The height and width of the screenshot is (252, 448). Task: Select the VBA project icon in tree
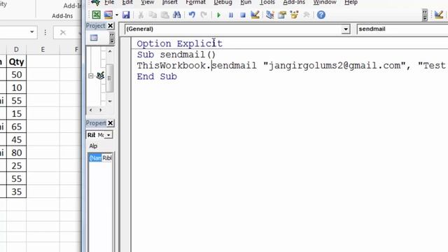coord(100,76)
